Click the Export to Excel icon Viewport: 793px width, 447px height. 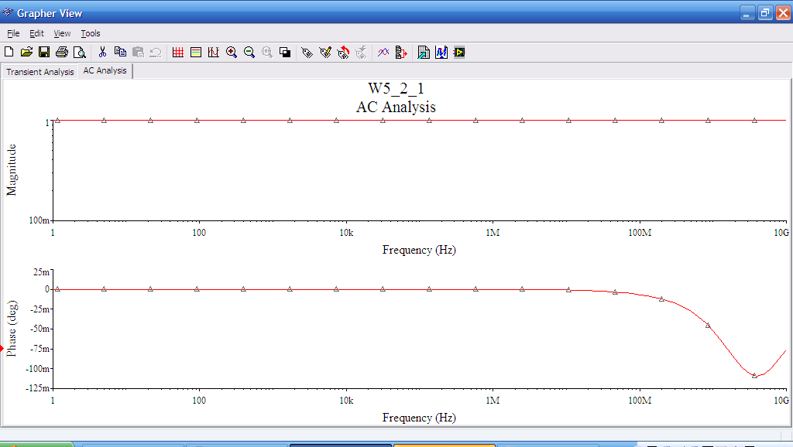pos(424,52)
